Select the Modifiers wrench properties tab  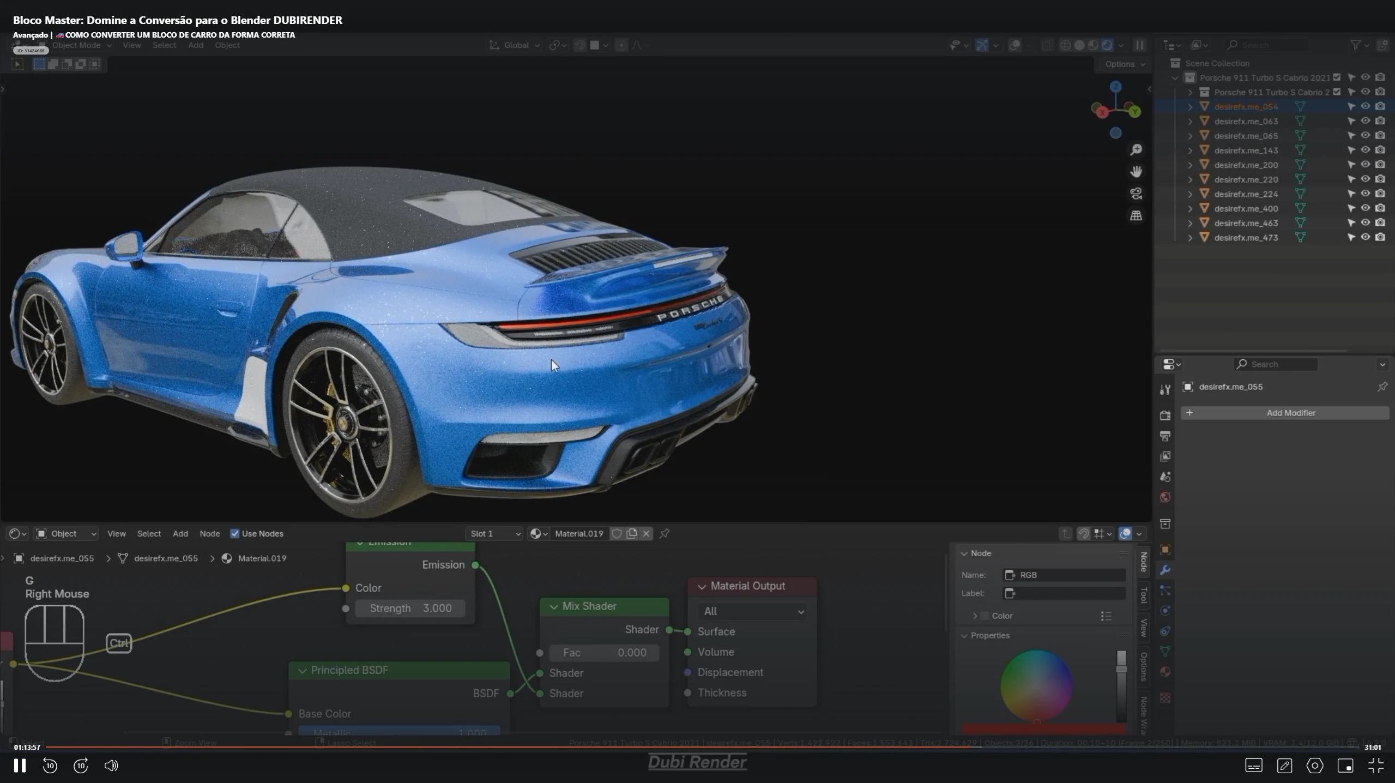1165,570
